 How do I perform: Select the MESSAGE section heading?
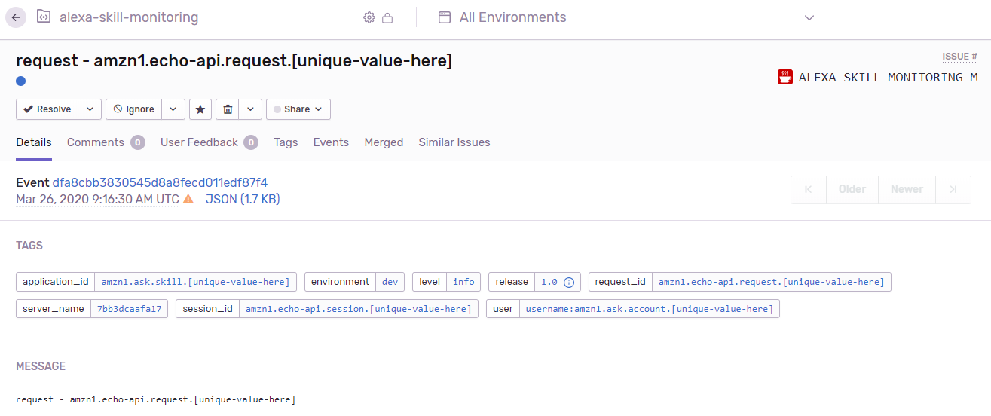point(41,366)
